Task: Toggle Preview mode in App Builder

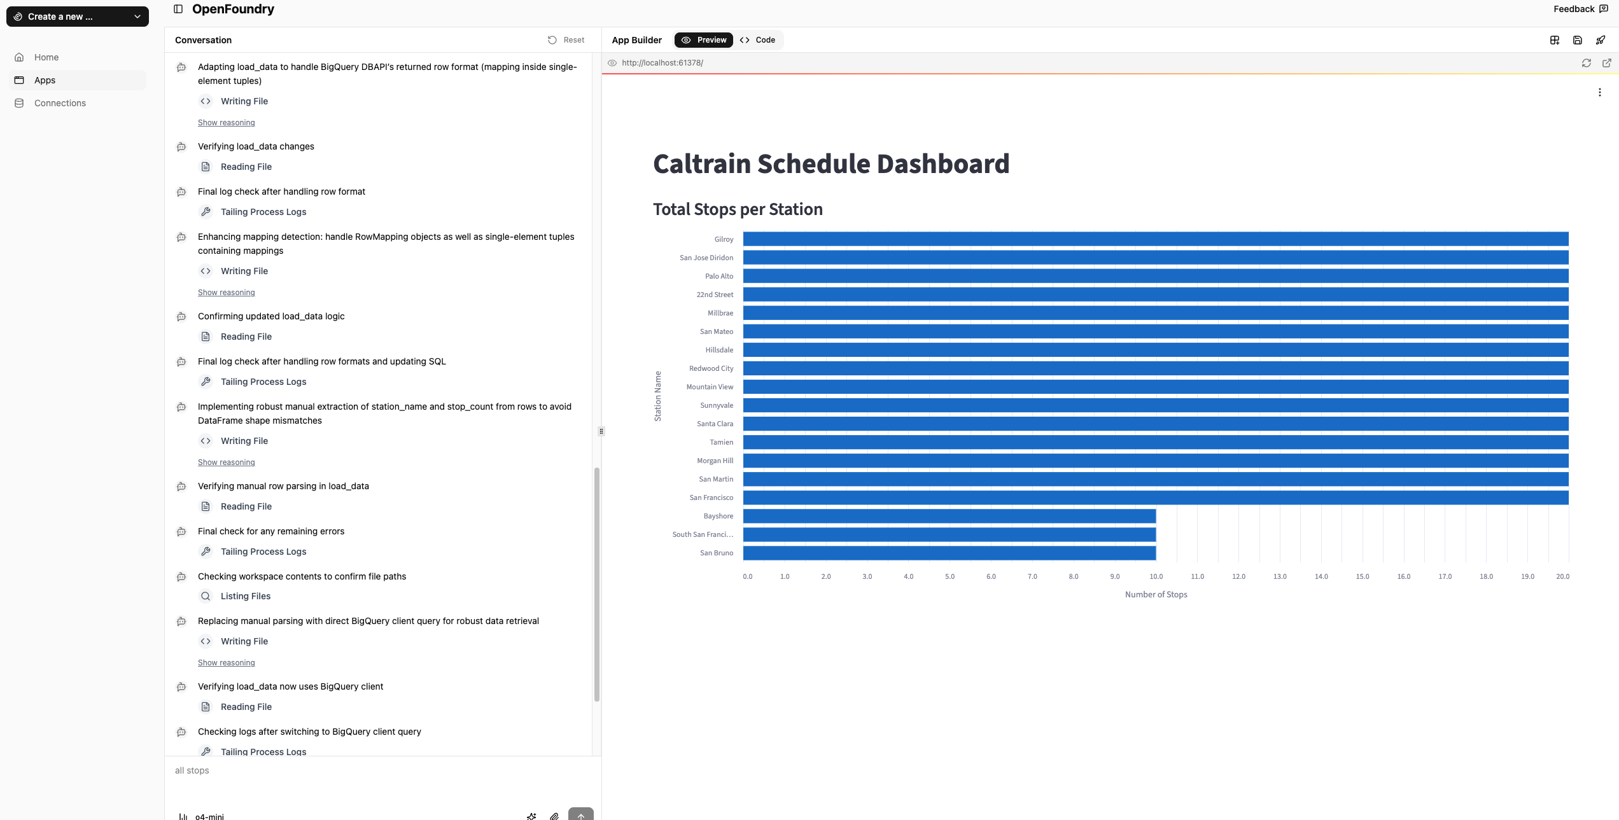Action: (x=703, y=39)
